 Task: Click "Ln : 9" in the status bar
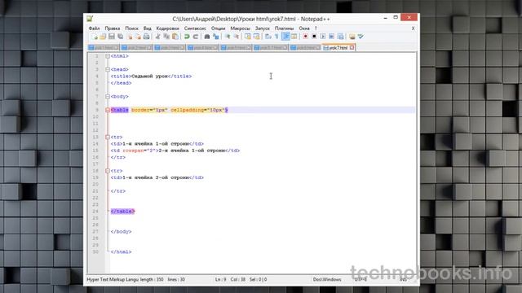pos(221,280)
